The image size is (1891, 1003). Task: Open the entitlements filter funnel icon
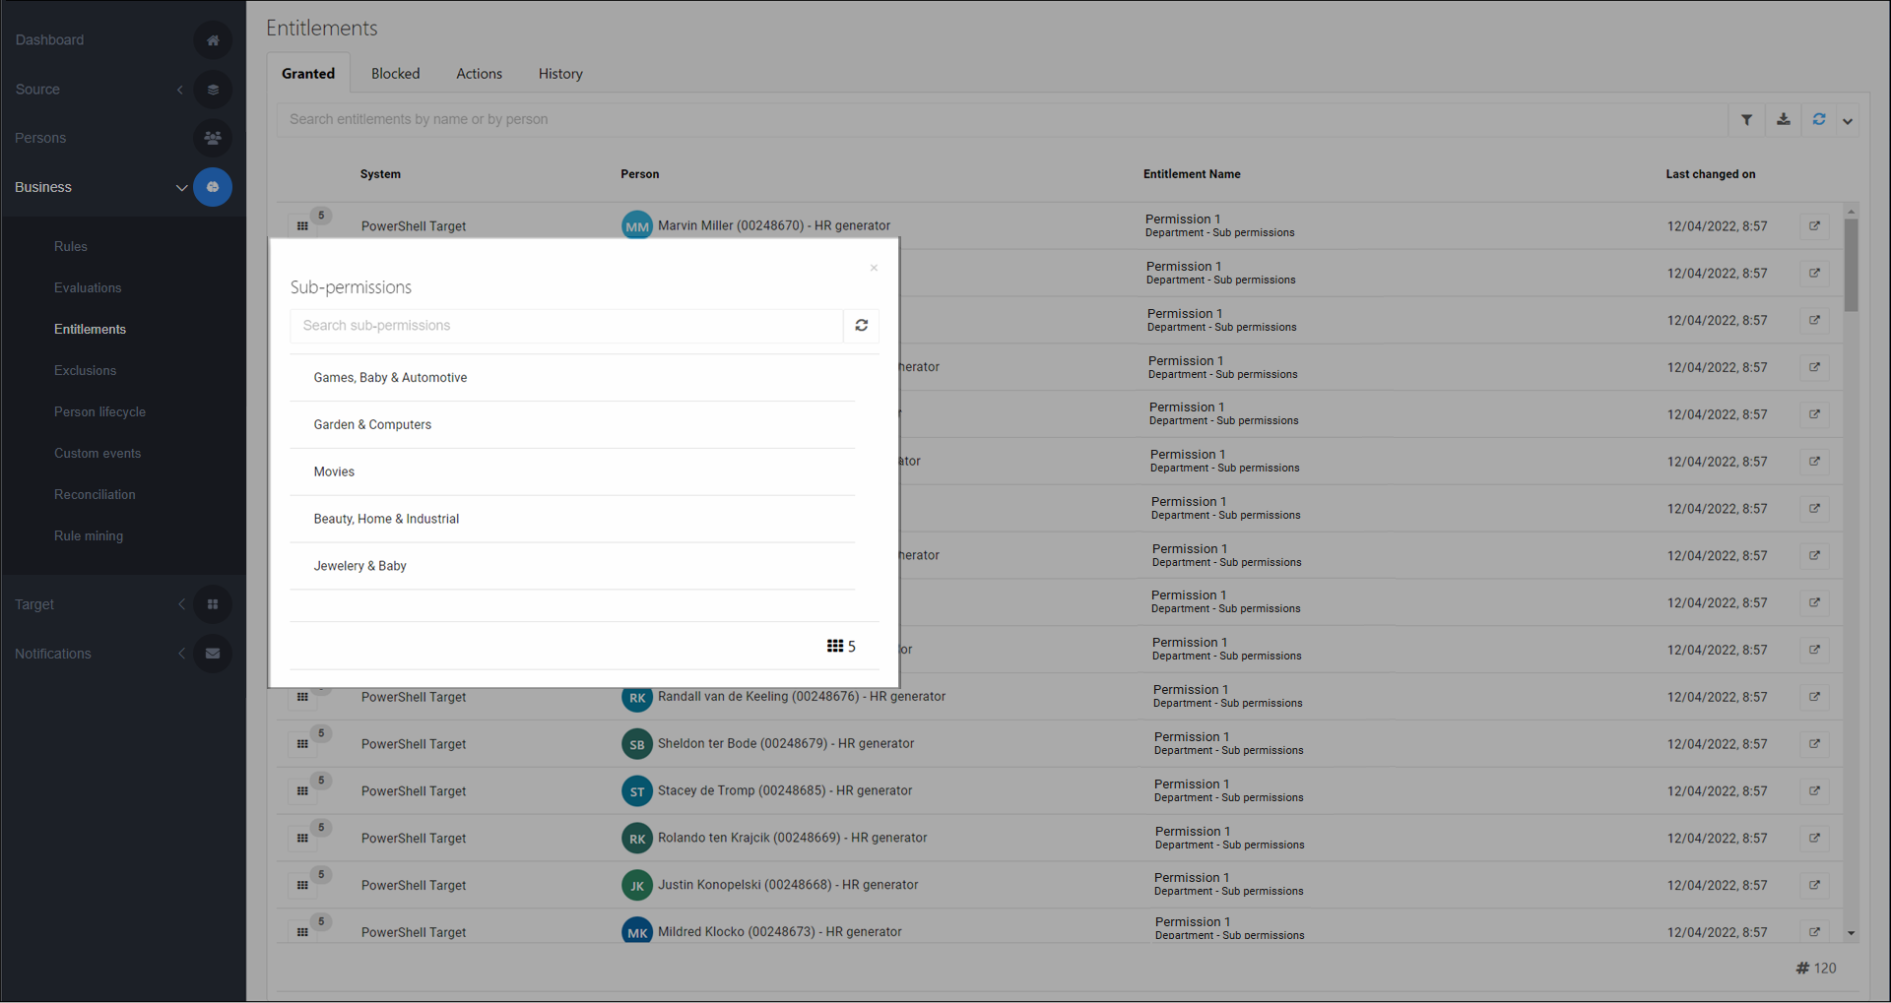pos(1747,119)
